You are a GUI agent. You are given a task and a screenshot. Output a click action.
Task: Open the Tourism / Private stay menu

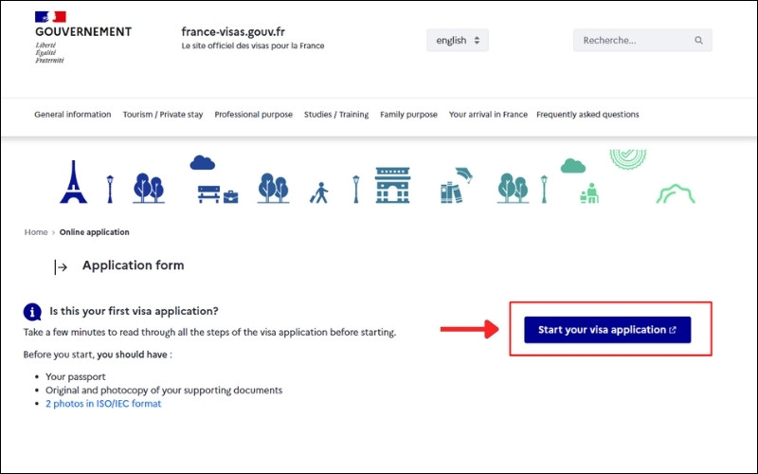163,115
